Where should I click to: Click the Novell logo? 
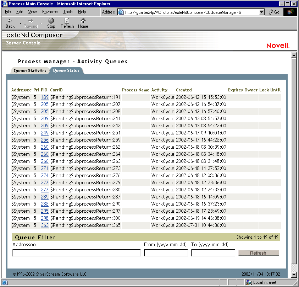[x=278, y=46]
